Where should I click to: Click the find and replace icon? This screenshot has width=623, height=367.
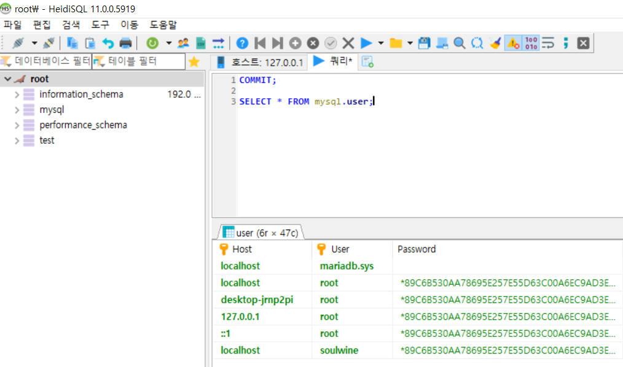click(477, 43)
